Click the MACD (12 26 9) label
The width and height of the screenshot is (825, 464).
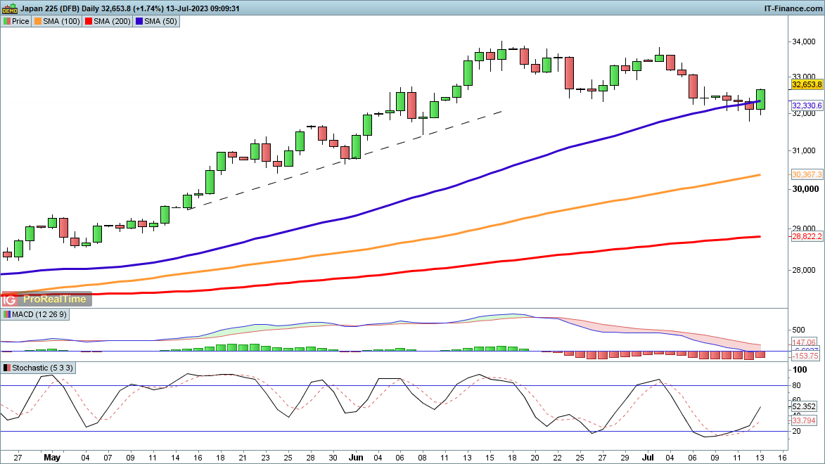click(39, 314)
